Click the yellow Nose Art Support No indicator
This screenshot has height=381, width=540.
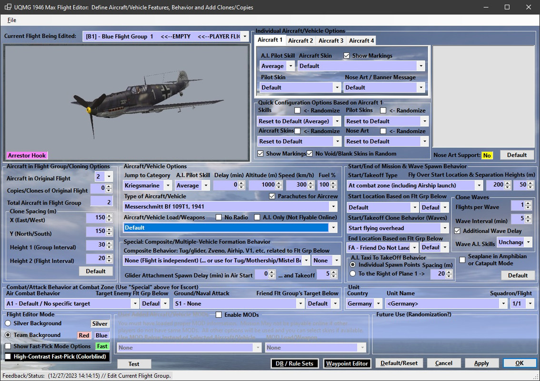click(x=487, y=155)
